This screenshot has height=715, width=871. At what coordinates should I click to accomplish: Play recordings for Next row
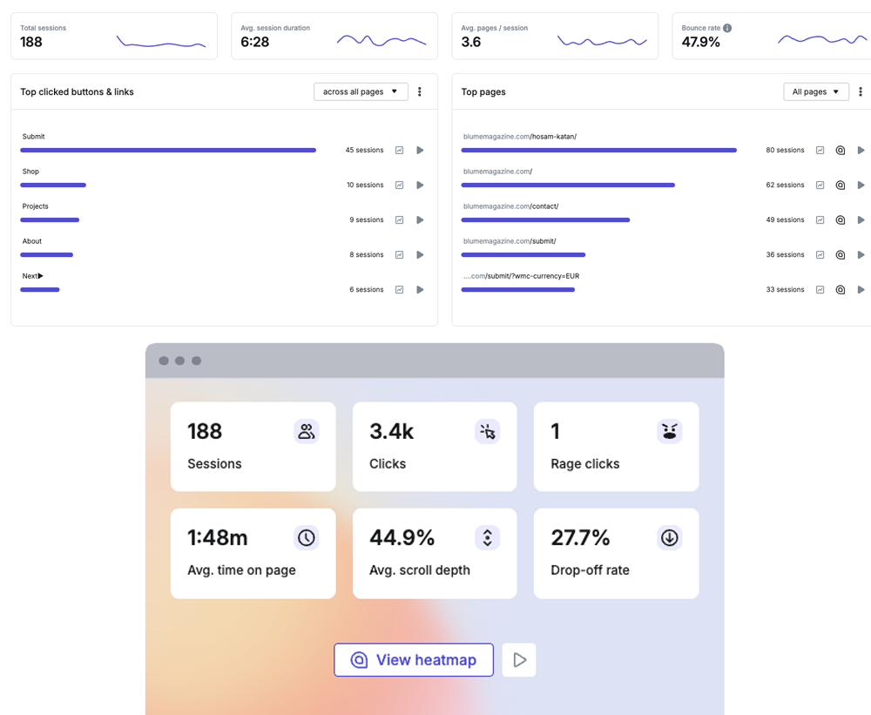pyautogui.click(x=420, y=289)
